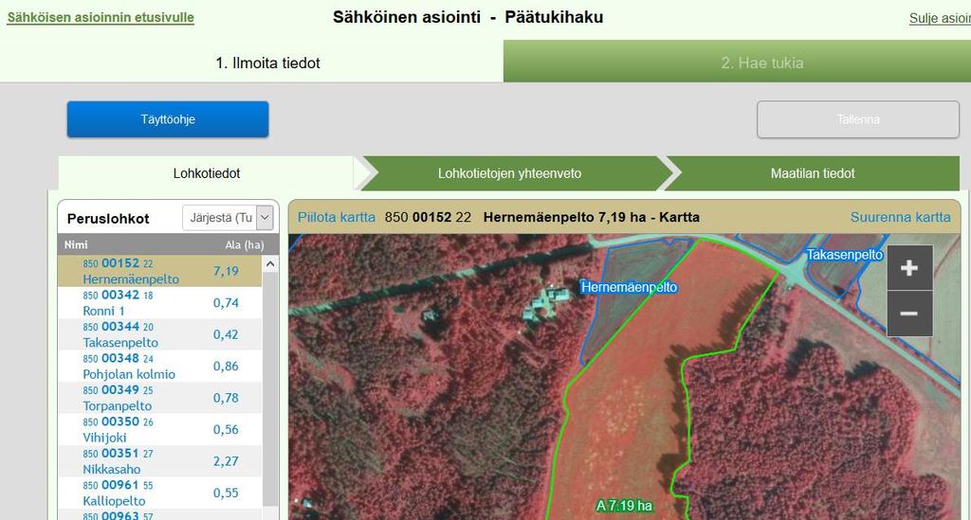971x520 pixels.
Task: Select step 1. Ilmoita tiedot
Action: click(251, 62)
